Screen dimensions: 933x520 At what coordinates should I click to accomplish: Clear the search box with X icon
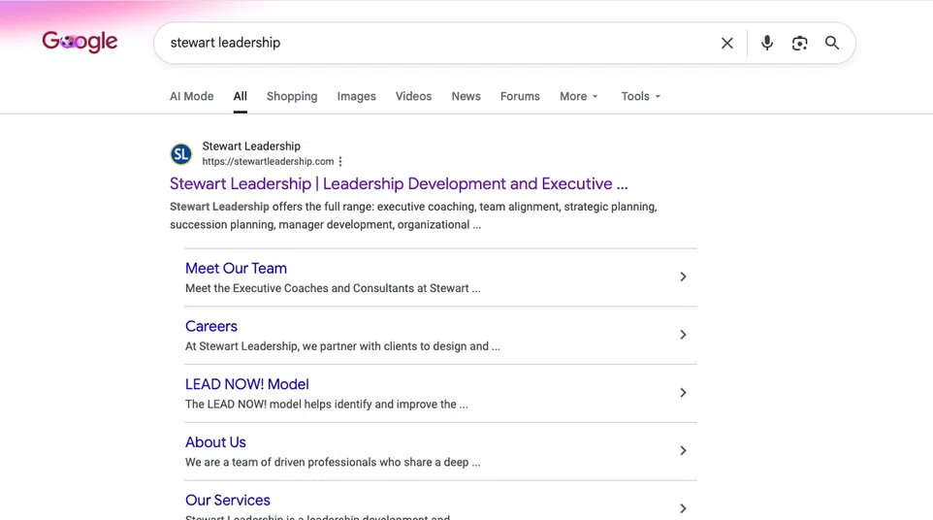[x=727, y=43]
